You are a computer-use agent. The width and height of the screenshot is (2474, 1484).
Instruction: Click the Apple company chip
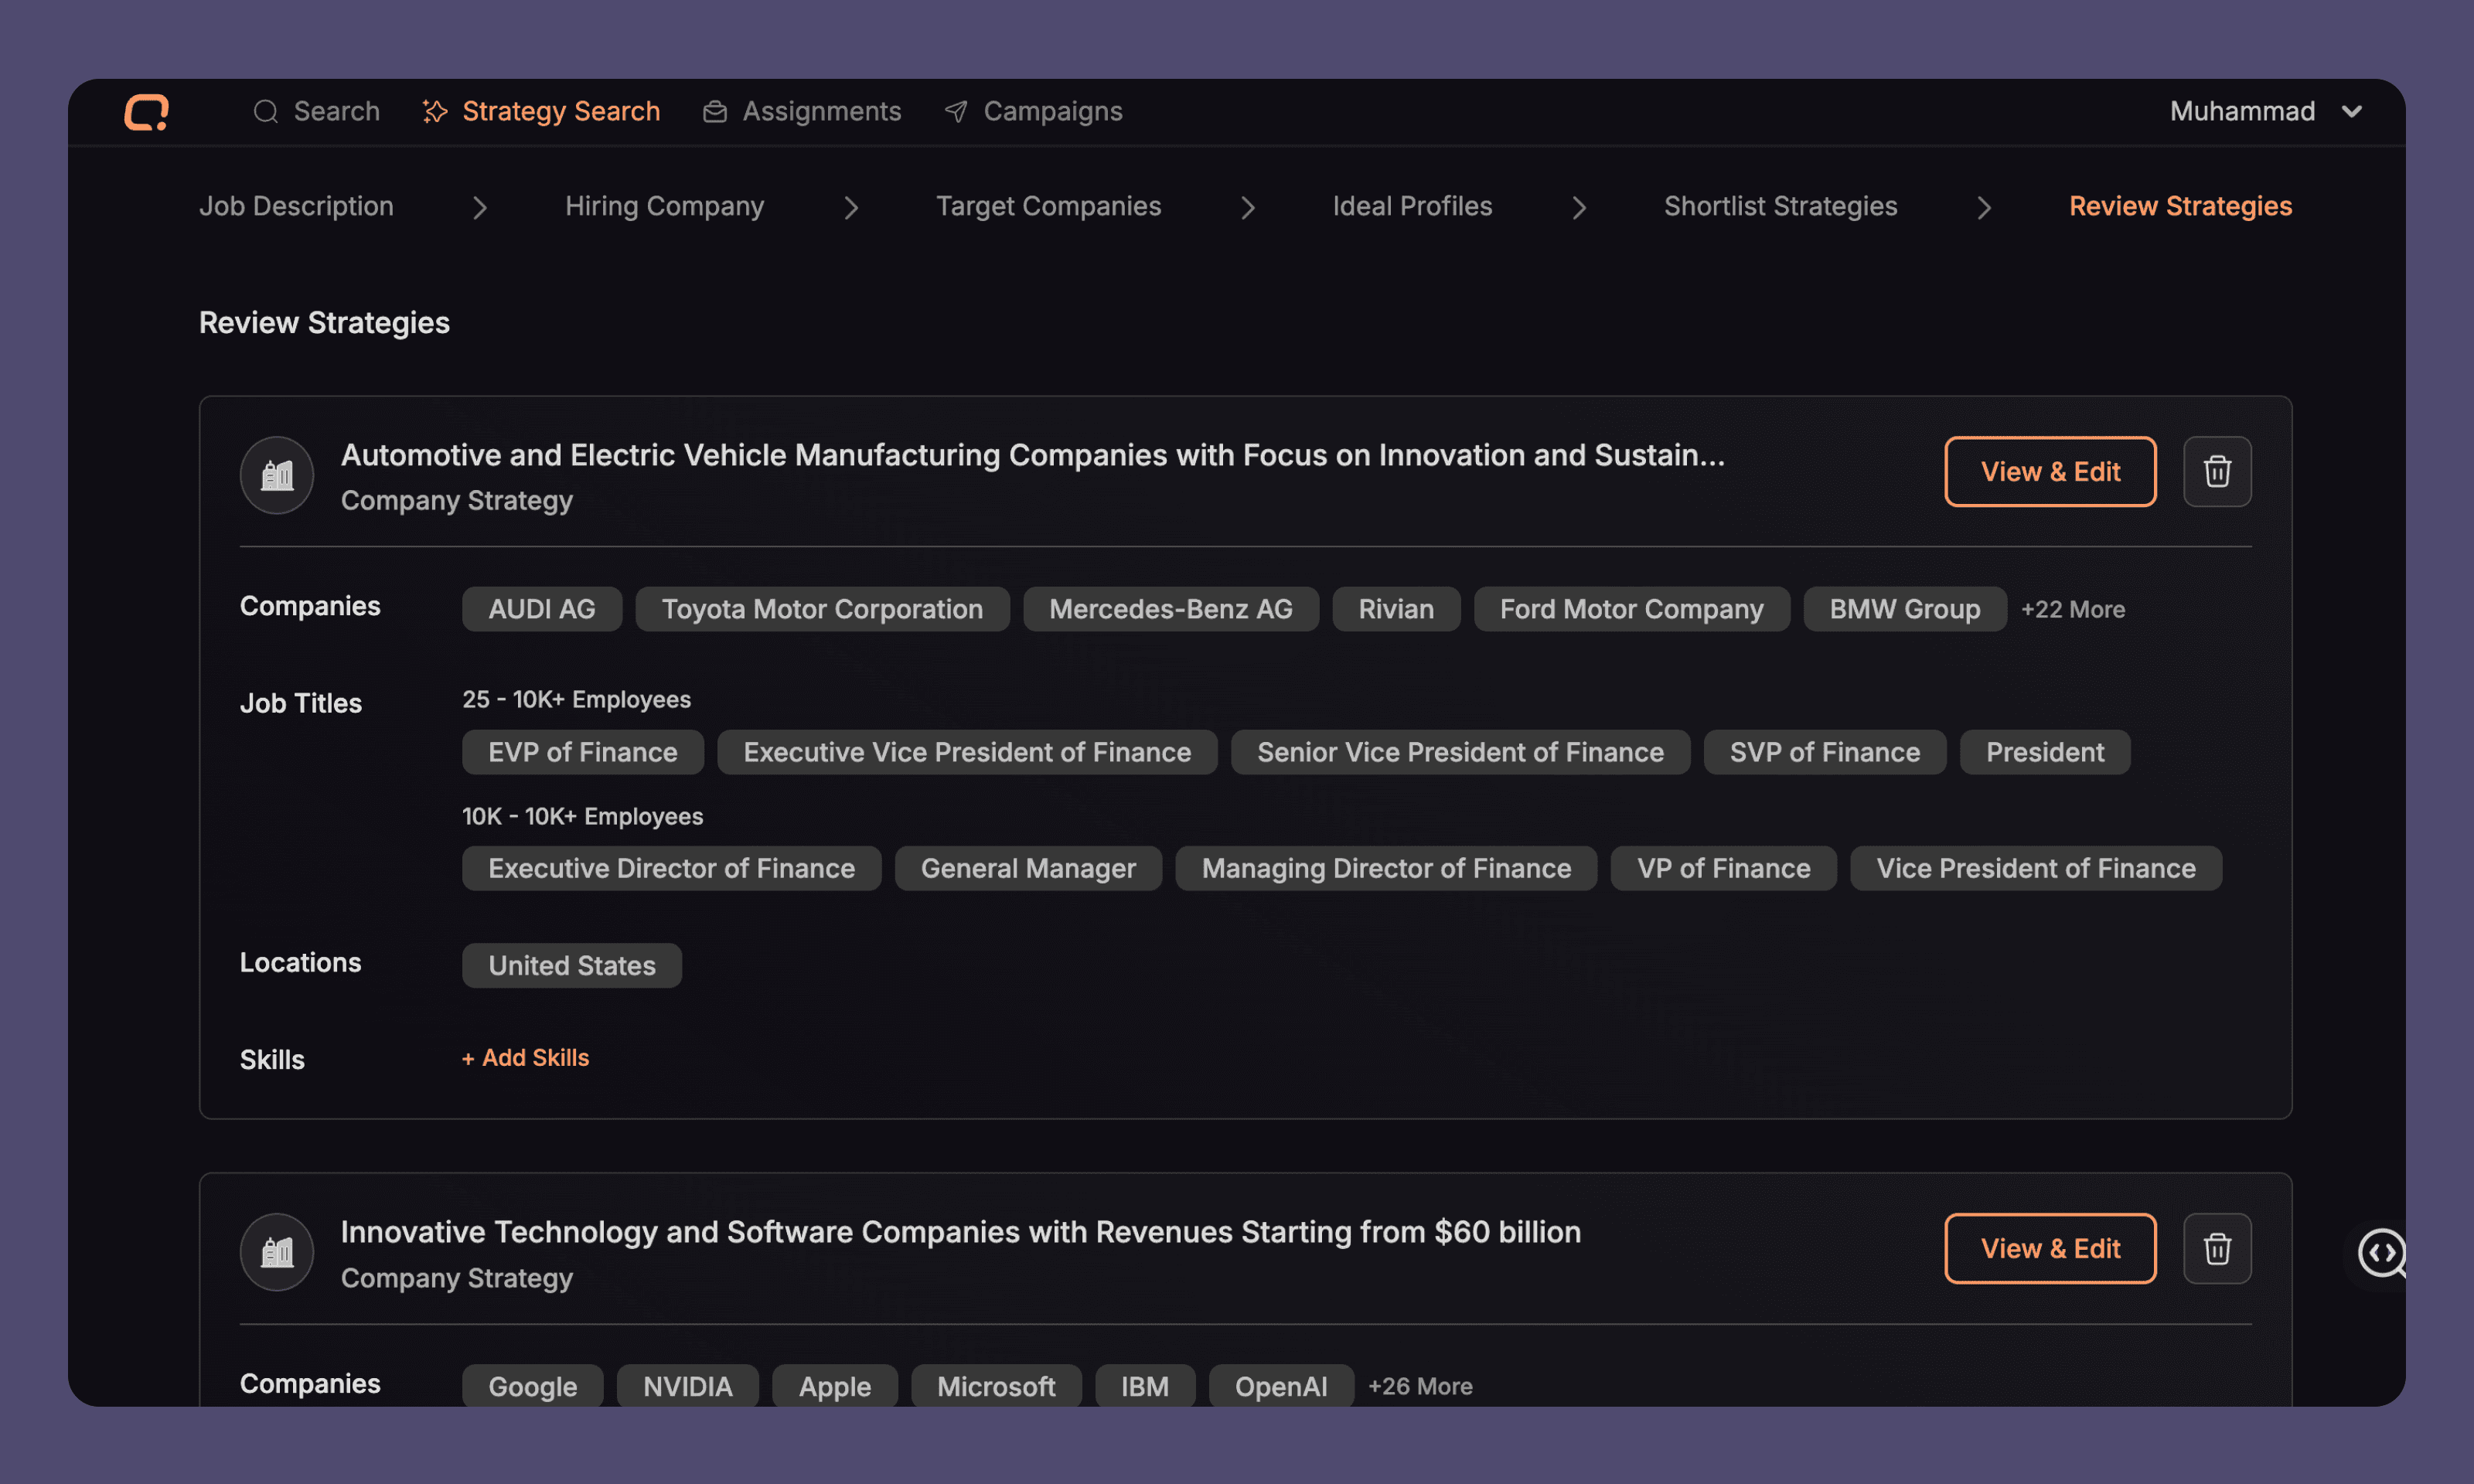[x=835, y=1386]
